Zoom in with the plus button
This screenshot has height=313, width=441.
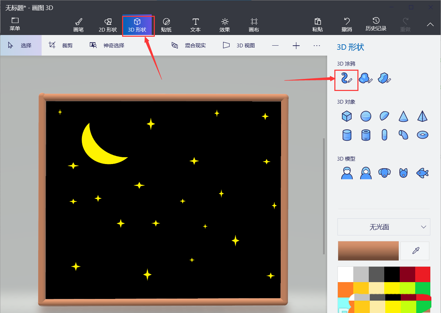pyautogui.click(x=296, y=46)
